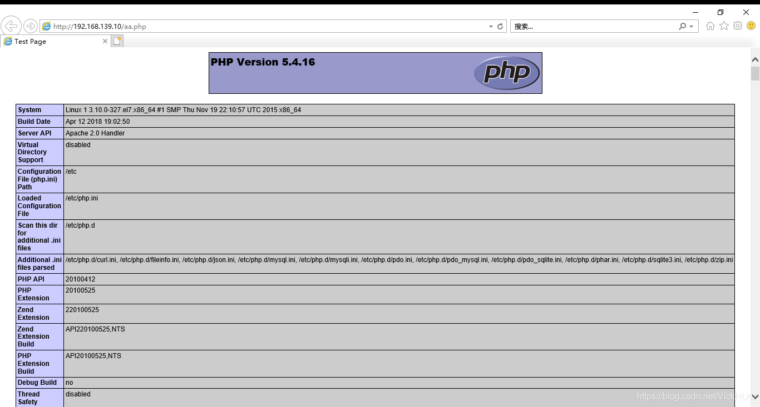The image size is (760, 407).
Task: Click the 'Build Date' row label
Action: pos(34,122)
